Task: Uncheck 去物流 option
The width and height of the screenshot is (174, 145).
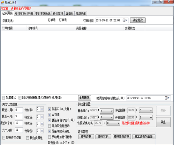Action: point(49,115)
